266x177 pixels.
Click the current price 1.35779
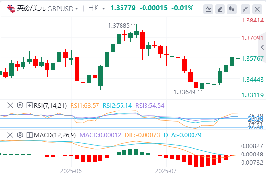(123, 8)
